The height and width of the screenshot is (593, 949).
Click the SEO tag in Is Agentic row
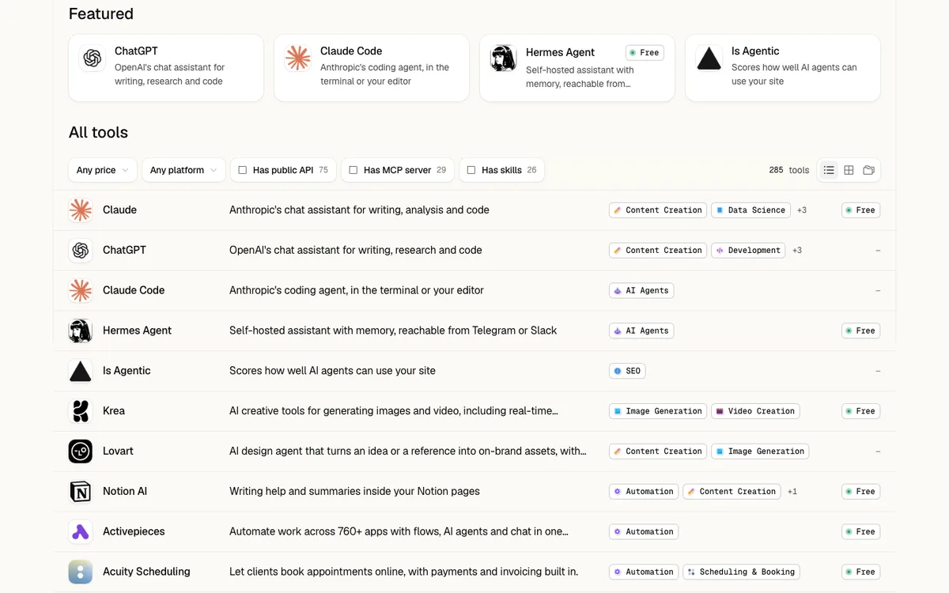coord(627,371)
